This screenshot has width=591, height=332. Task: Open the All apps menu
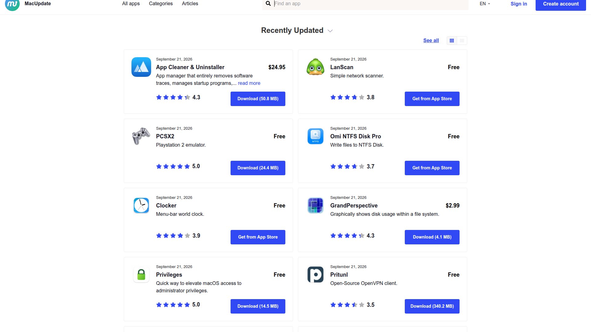pos(131,4)
